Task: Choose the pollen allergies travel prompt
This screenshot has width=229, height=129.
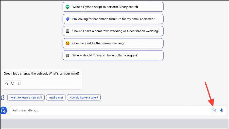Action: (113, 55)
